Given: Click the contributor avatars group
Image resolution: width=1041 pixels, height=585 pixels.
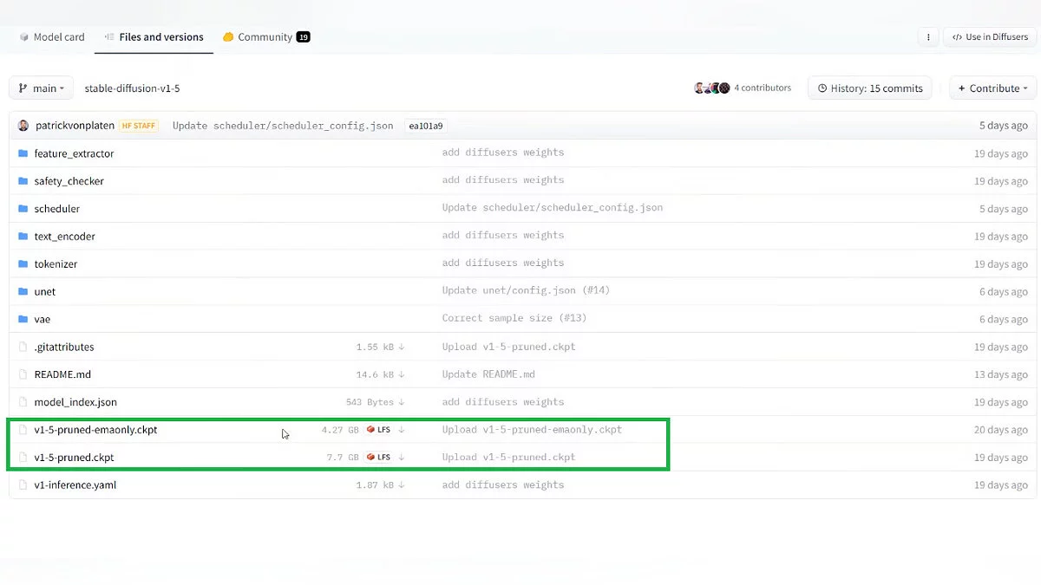Looking at the screenshot, I should tap(712, 88).
